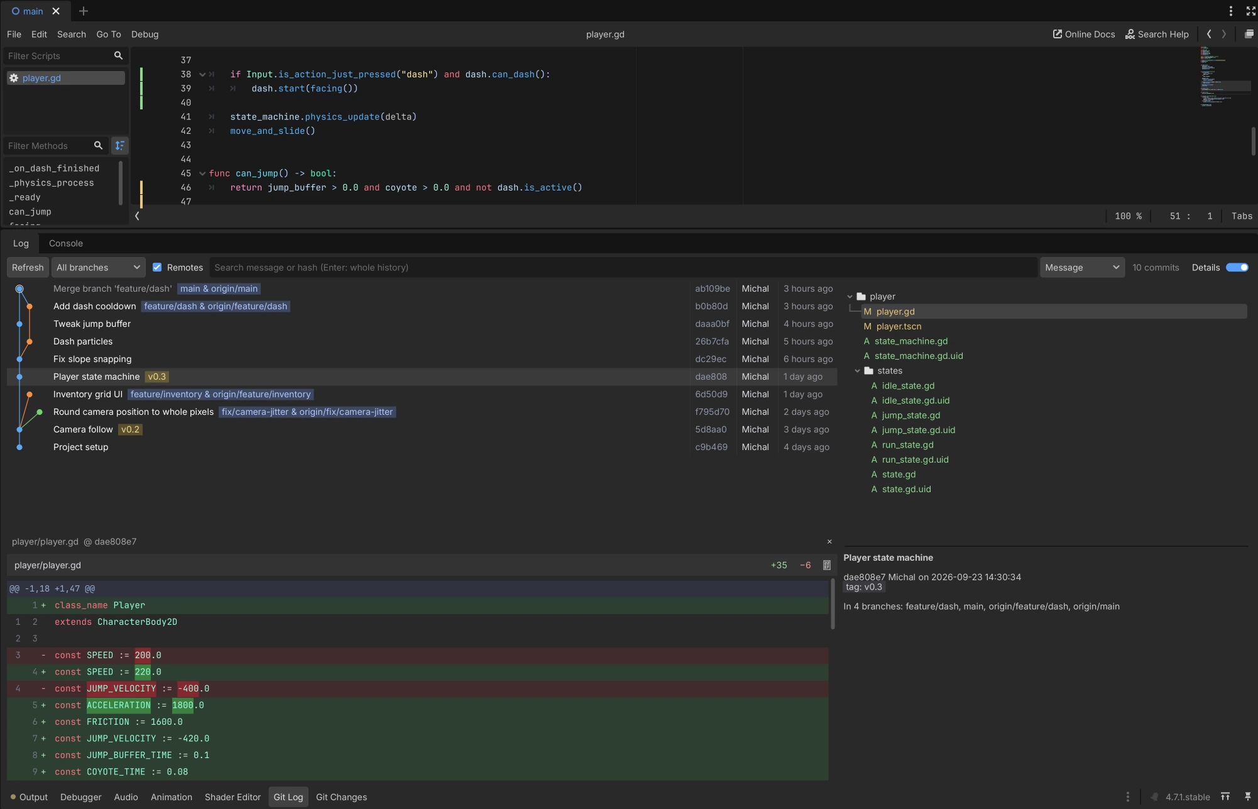
Task: Collapse the scripts panel with left chevron
Action: pos(137,216)
